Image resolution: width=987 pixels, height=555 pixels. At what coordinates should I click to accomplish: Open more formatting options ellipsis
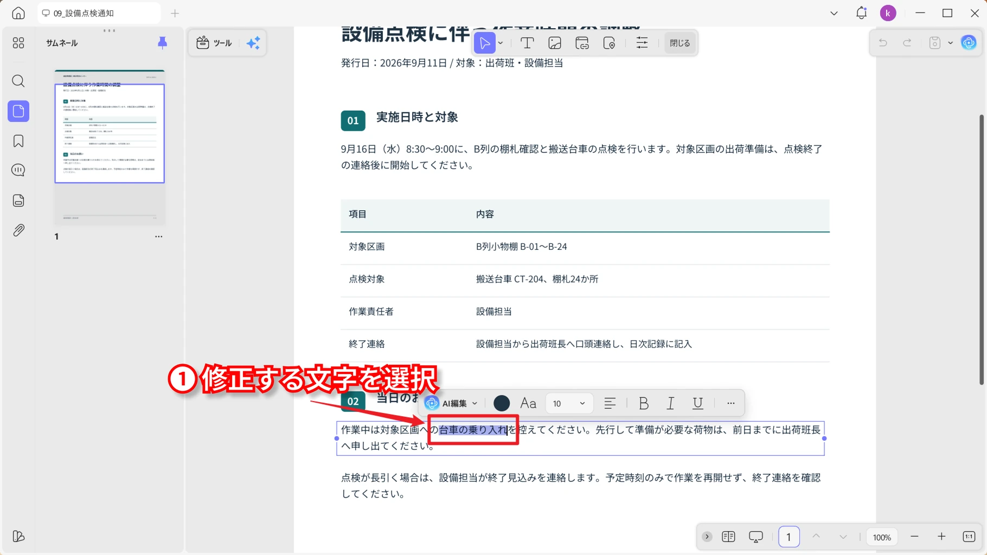tap(731, 403)
